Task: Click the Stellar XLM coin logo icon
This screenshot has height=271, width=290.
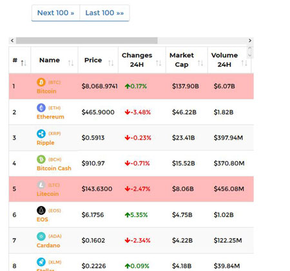Action: tap(41, 262)
